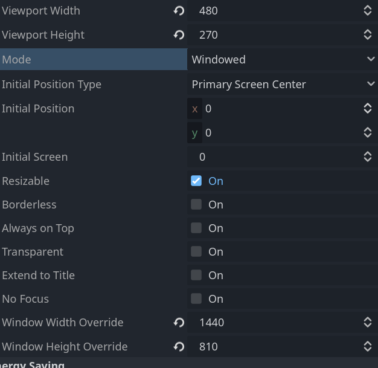Reset Viewport Width to default value
The height and width of the screenshot is (368, 378).
(x=179, y=11)
